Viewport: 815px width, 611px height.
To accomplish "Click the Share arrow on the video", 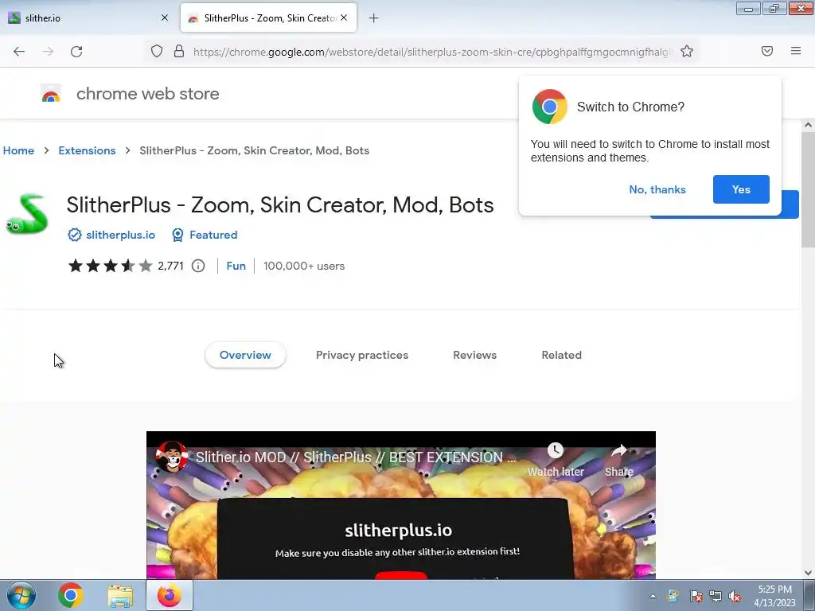I will tap(618, 450).
